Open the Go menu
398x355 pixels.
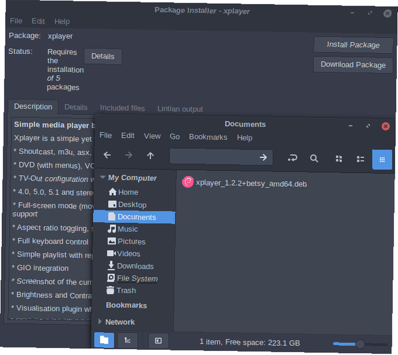click(175, 137)
